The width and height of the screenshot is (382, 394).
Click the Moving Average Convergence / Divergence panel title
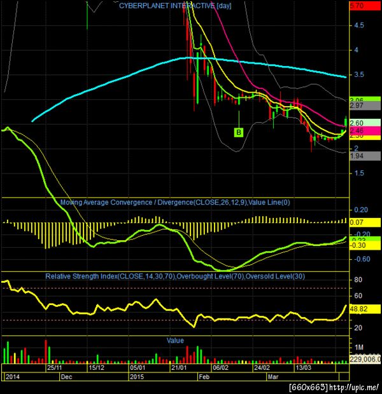175,202
